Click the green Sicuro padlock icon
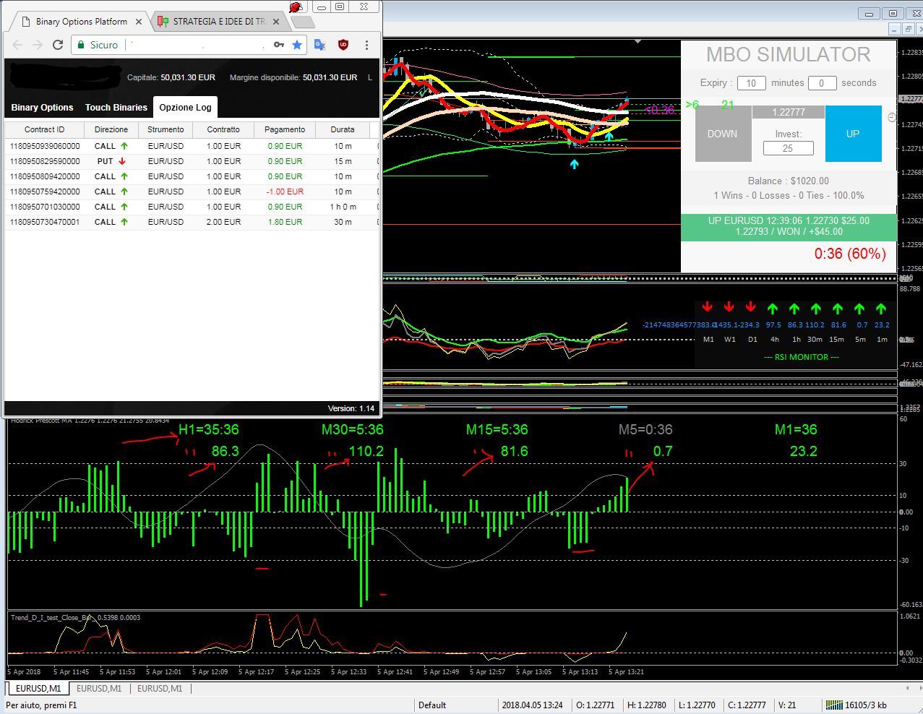This screenshot has width=923, height=714. tap(81, 45)
